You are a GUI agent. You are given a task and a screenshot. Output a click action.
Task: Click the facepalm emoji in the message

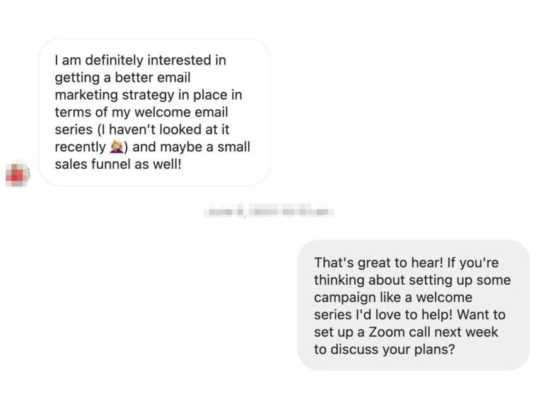tap(117, 148)
